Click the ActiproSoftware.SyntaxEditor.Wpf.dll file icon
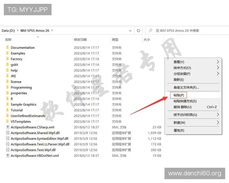This screenshot has height=183, width=229. click(8, 138)
